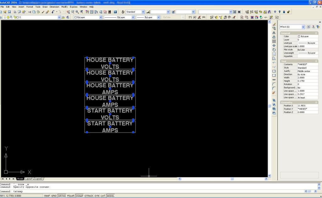
Task: Expand the MText object selection dropdown
Action: pyautogui.click(x=303, y=27)
